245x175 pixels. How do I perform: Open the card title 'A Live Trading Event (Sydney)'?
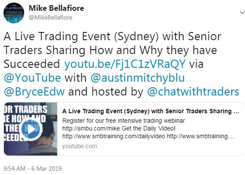pos(151,111)
